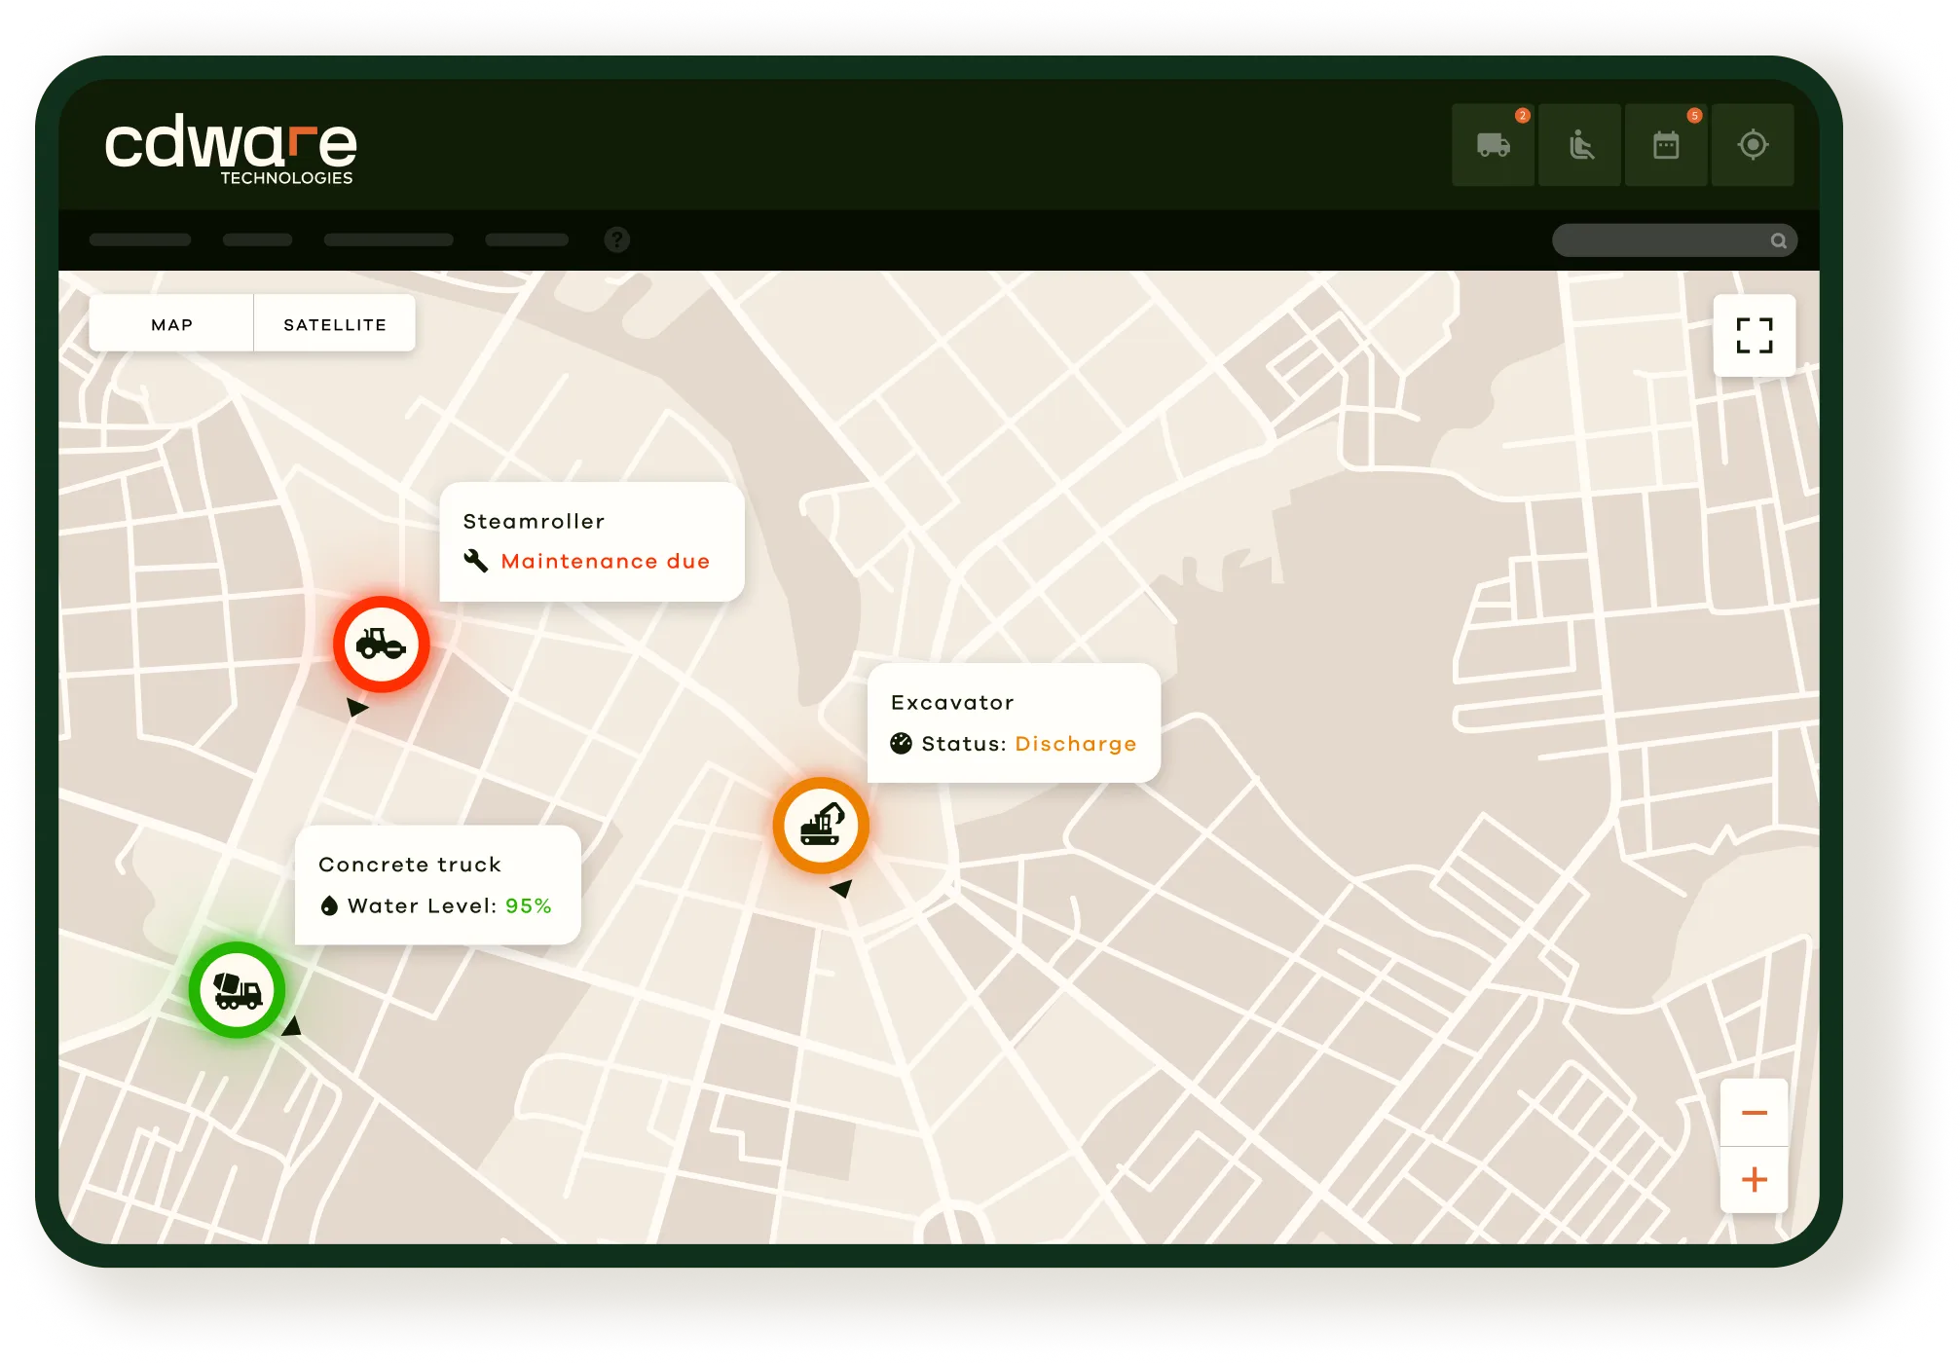Viewport: 1960px width, 1364px height.
Task: Open the second placeholder nav item
Action: (x=257, y=240)
